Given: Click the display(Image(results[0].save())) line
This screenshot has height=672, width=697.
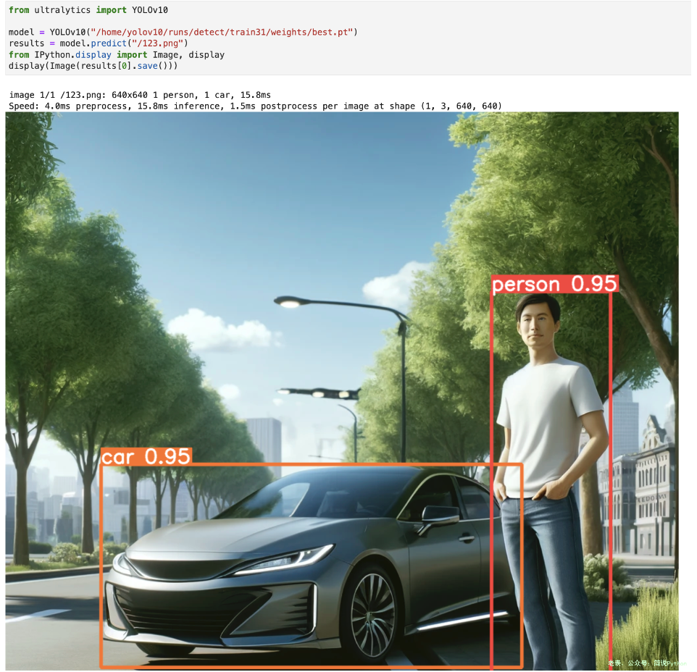Looking at the screenshot, I should click(x=93, y=66).
